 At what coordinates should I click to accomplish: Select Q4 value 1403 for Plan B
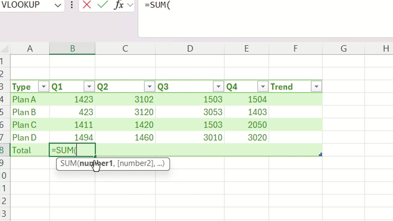pos(247,112)
